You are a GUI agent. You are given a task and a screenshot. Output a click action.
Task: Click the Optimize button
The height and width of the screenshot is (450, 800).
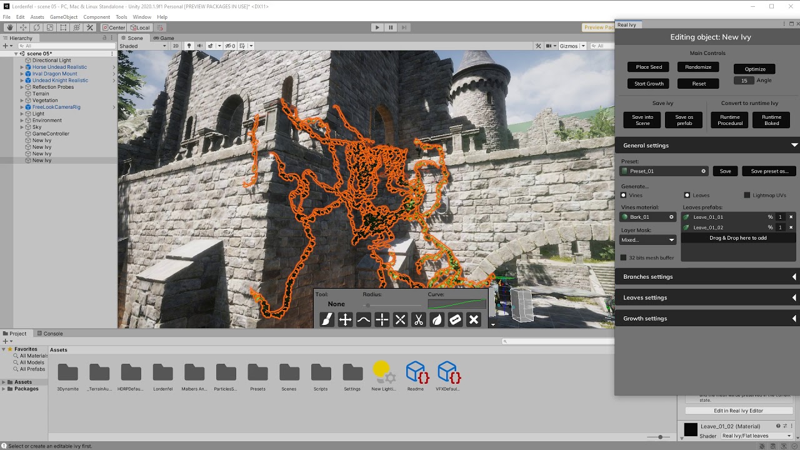coord(754,69)
